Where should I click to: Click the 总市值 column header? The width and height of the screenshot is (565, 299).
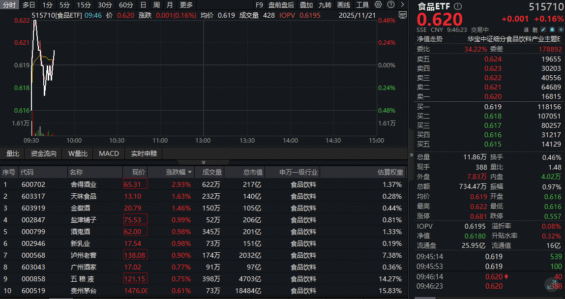253,172
